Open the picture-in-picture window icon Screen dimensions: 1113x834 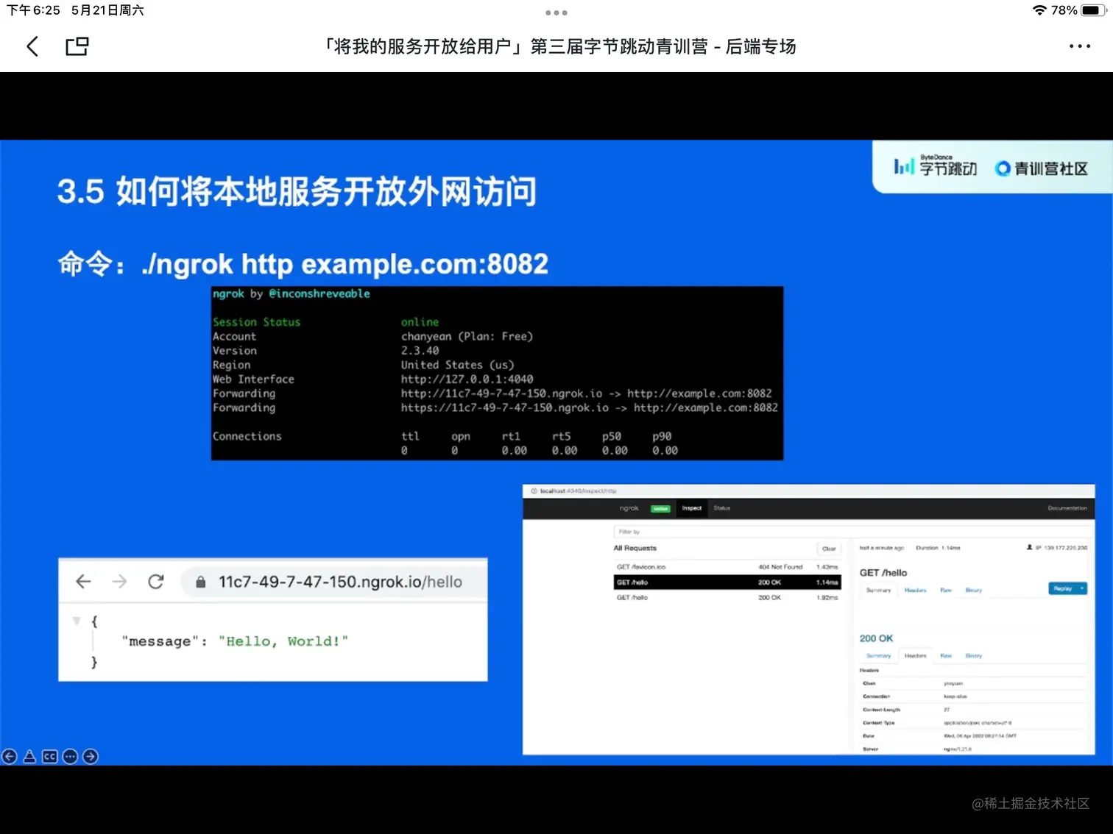click(x=77, y=46)
